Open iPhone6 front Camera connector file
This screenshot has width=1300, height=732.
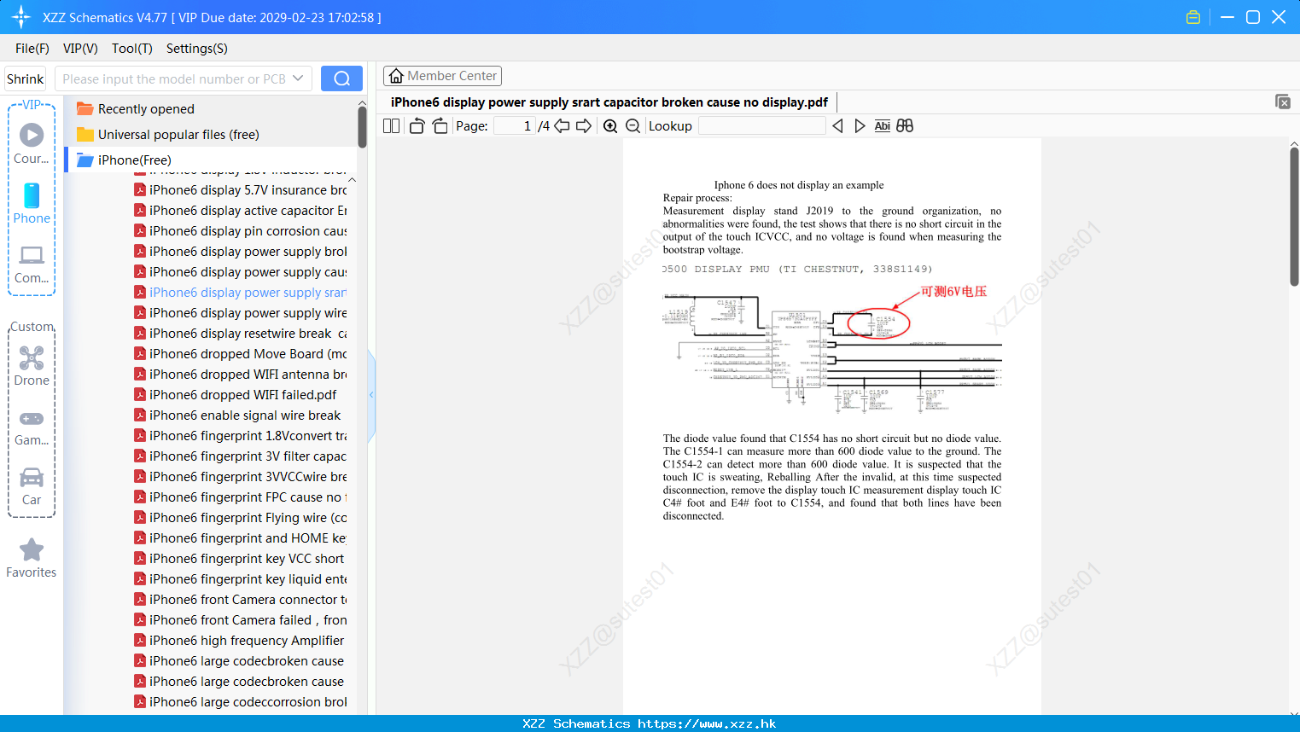click(x=240, y=600)
